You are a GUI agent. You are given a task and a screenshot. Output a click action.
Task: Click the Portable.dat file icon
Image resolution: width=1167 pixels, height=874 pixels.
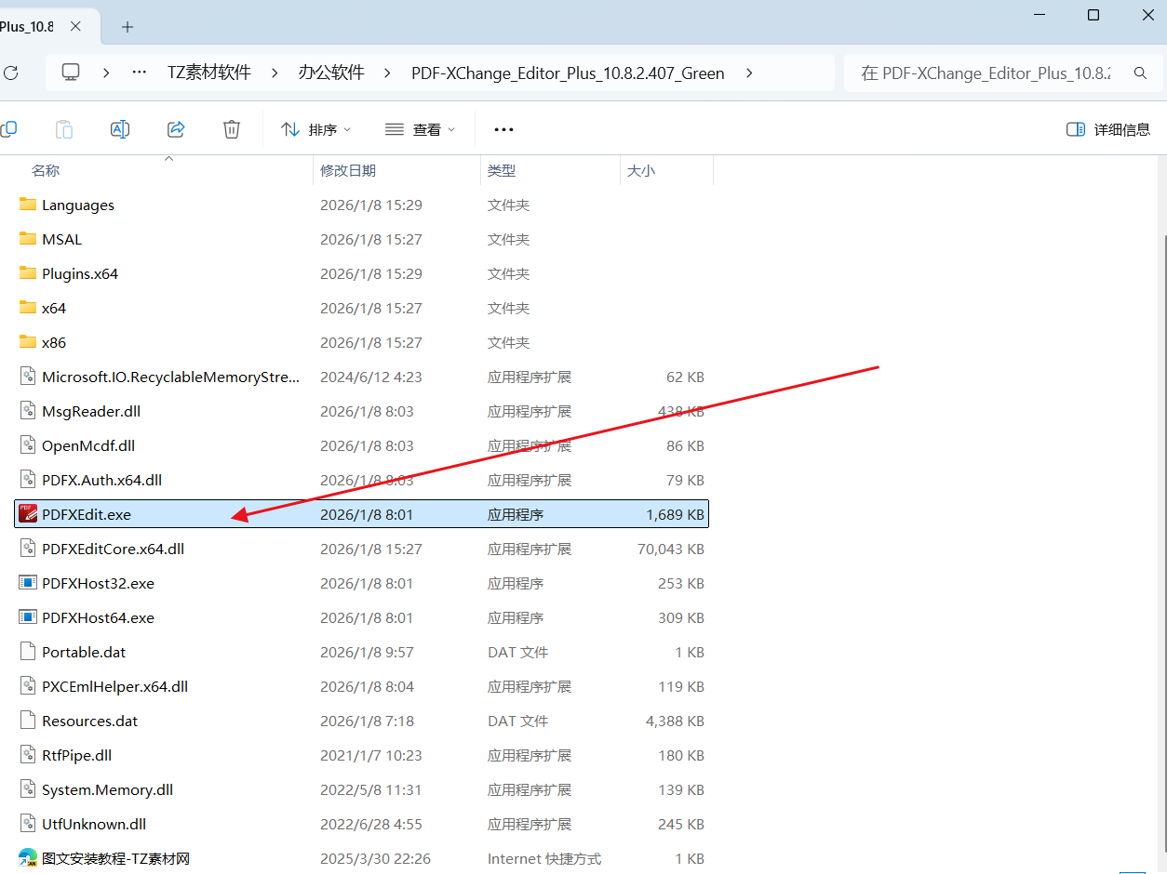point(28,652)
